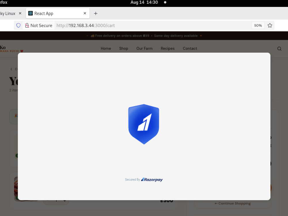288x216 pixels.
Task: Open the Contact navigation link
Action: [x=190, y=48]
